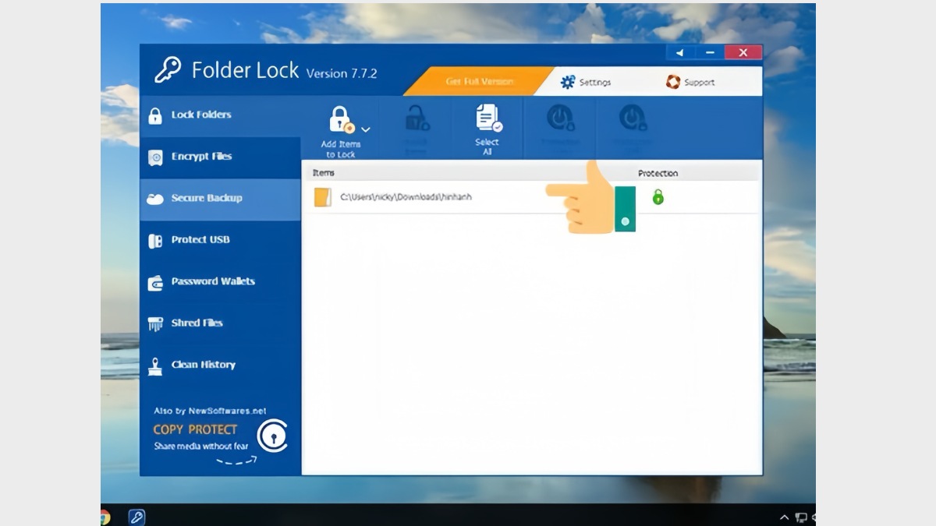The height and width of the screenshot is (526, 936).
Task: Expand the taskbar hidden icons chevron
Action: click(x=784, y=517)
